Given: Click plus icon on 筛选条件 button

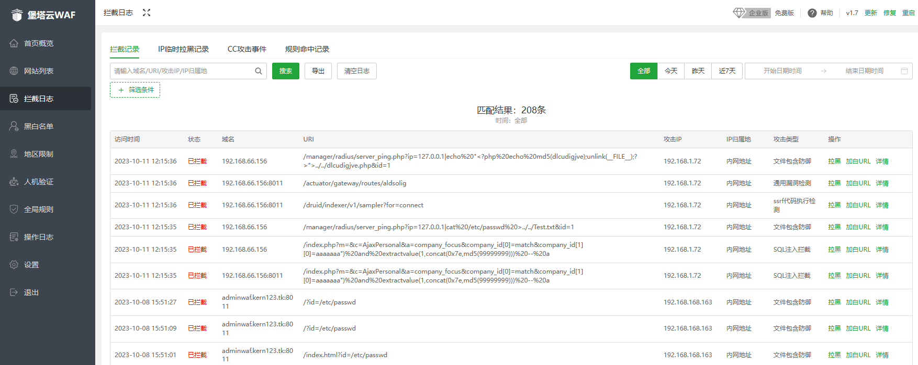Looking at the screenshot, I should click(x=121, y=90).
